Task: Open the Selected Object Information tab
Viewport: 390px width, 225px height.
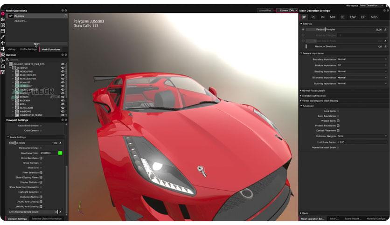Action: click(x=47, y=219)
